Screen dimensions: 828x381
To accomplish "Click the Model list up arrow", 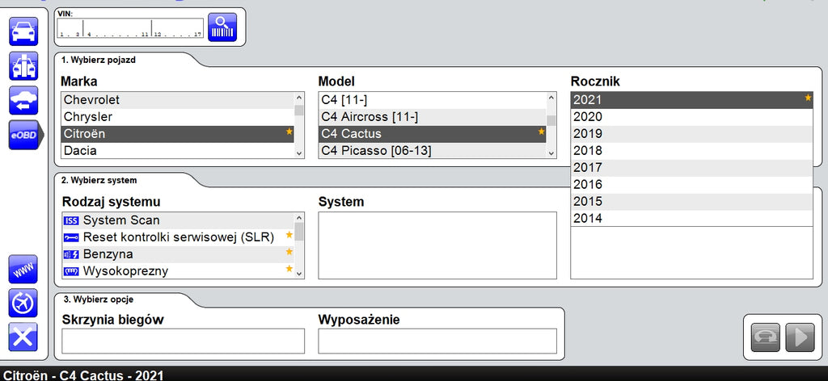I will [551, 98].
